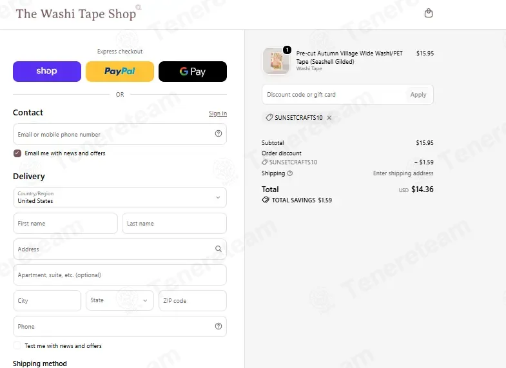Click the phone field help question icon
Screen dimensions: 506x368
(219, 326)
